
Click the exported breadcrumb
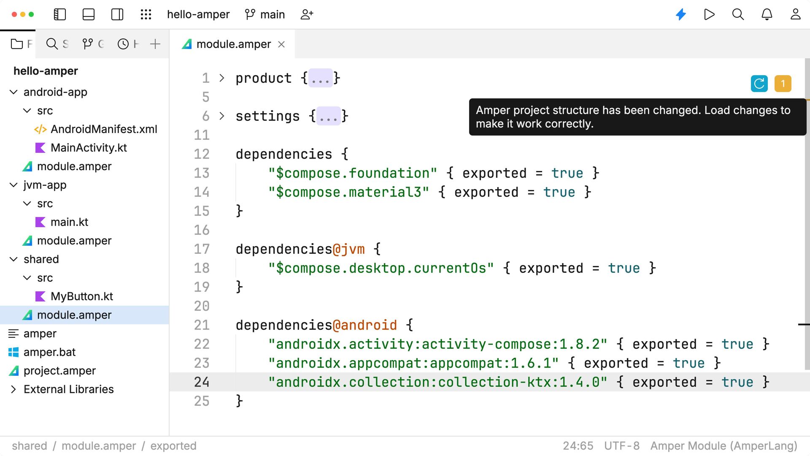[x=173, y=446]
